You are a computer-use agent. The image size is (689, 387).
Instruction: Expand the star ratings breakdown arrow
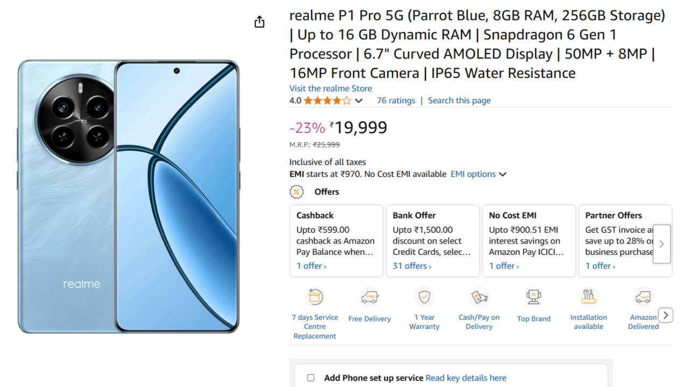tap(359, 101)
